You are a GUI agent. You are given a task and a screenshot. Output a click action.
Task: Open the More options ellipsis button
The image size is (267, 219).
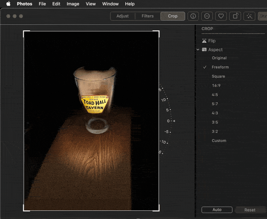pos(207,16)
